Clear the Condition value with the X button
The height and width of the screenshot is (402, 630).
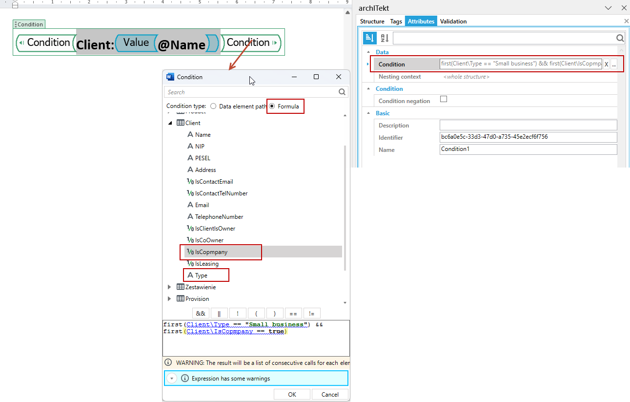[x=607, y=64]
